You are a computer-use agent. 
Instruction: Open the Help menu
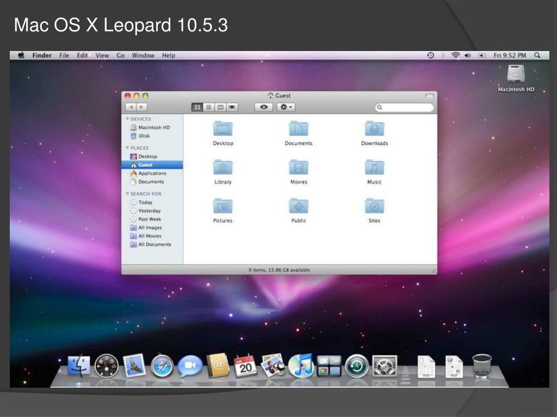click(x=169, y=55)
